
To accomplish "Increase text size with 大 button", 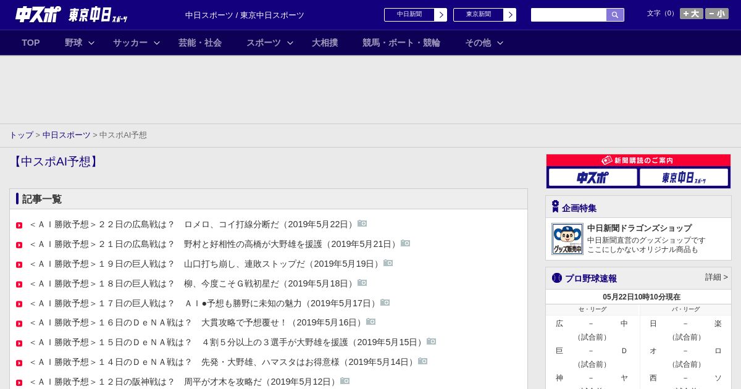I will tap(692, 14).
